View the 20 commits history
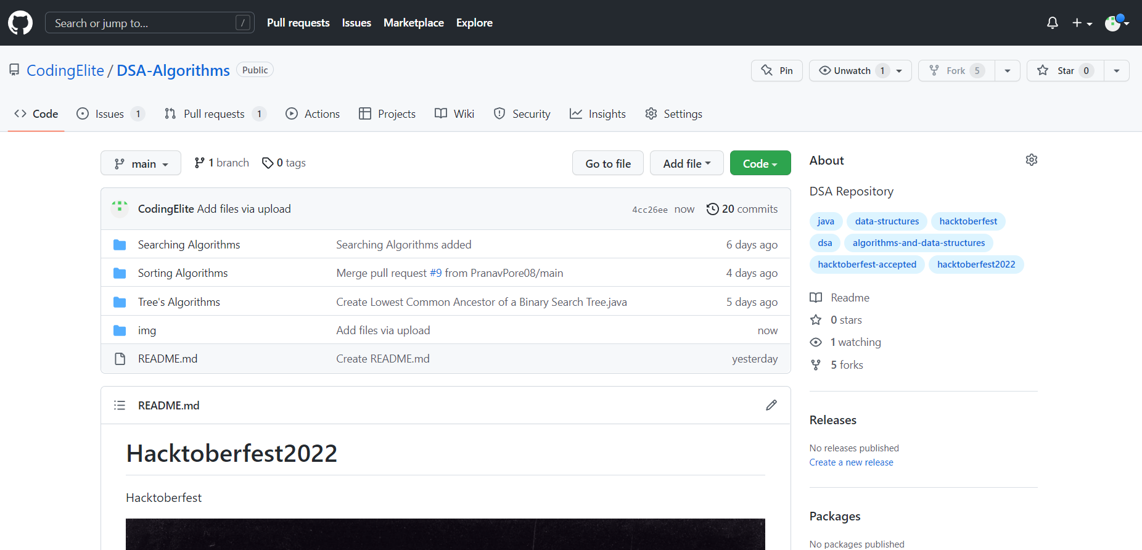 click(742, 209)
